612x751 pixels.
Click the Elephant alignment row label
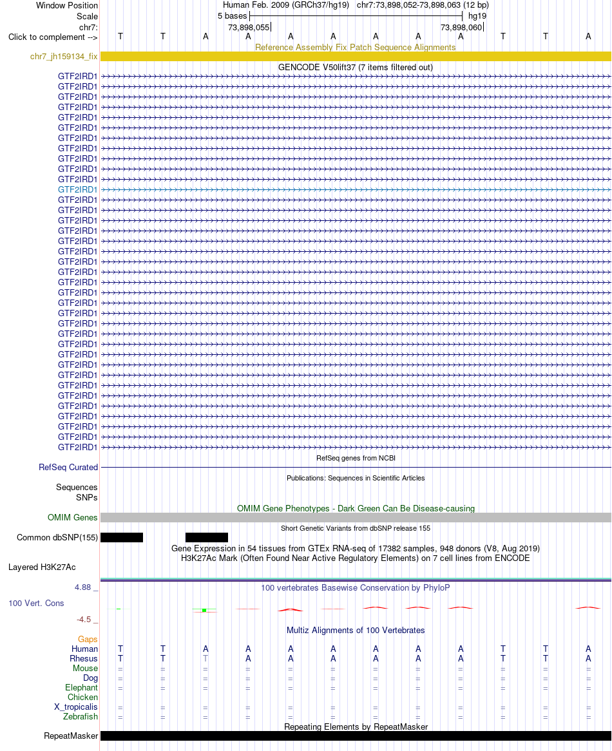click(x=81, y=689)
